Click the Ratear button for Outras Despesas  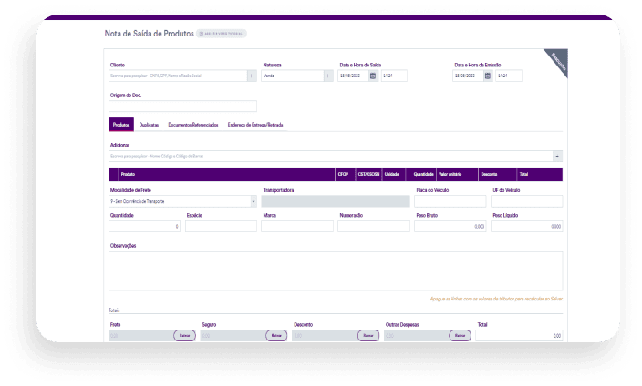coord(460,336)
